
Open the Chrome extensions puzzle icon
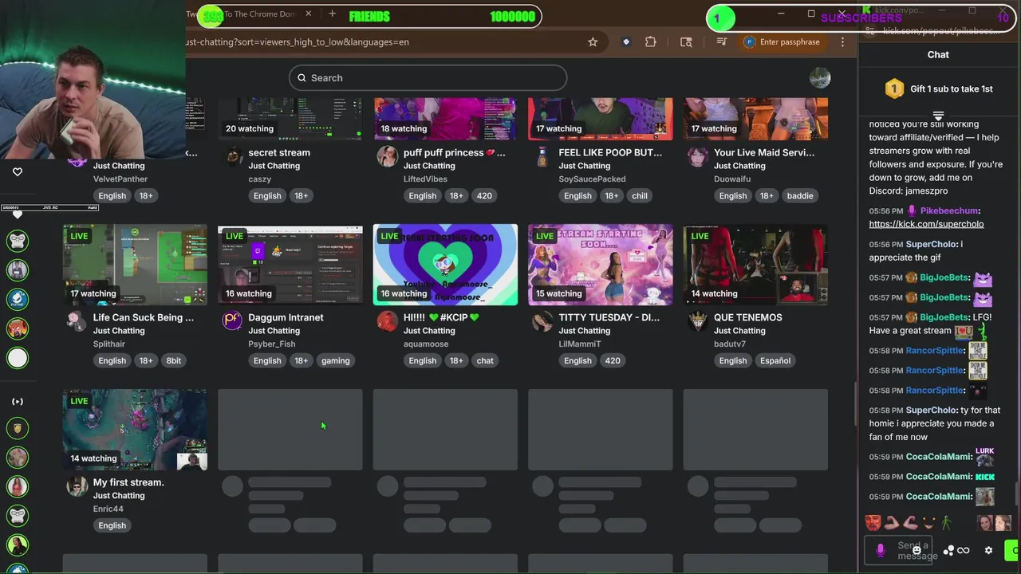[x=651, y=42]
